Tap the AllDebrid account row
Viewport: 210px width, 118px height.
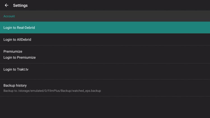(105, 40)
